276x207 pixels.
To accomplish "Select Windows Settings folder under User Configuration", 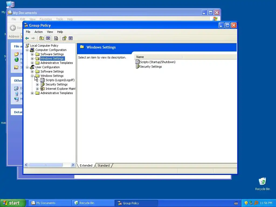I will [52, 76].
